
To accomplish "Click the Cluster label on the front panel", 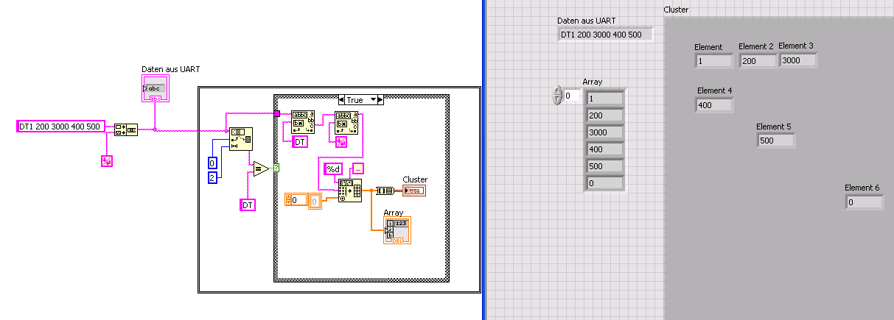I will click(x=676, y=10).
